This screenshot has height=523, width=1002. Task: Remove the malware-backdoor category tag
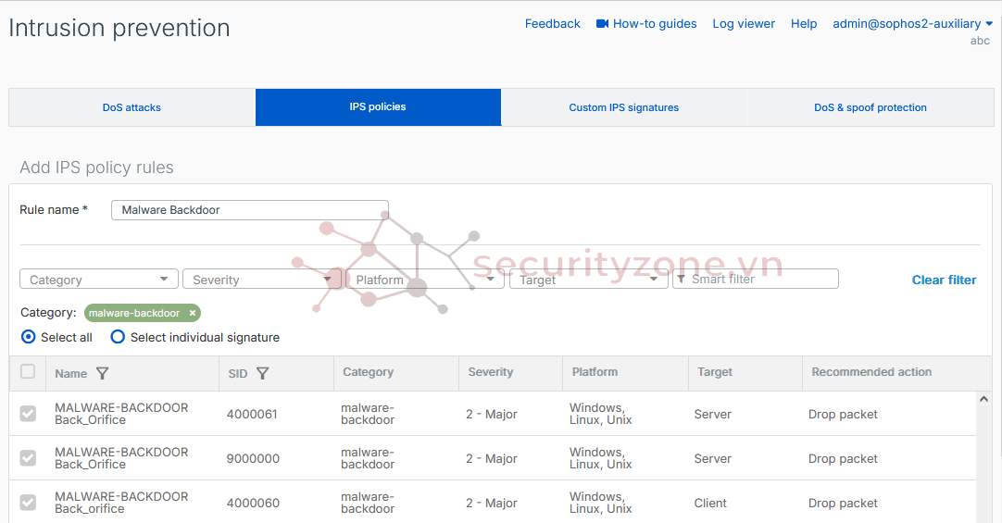point(193,313)
